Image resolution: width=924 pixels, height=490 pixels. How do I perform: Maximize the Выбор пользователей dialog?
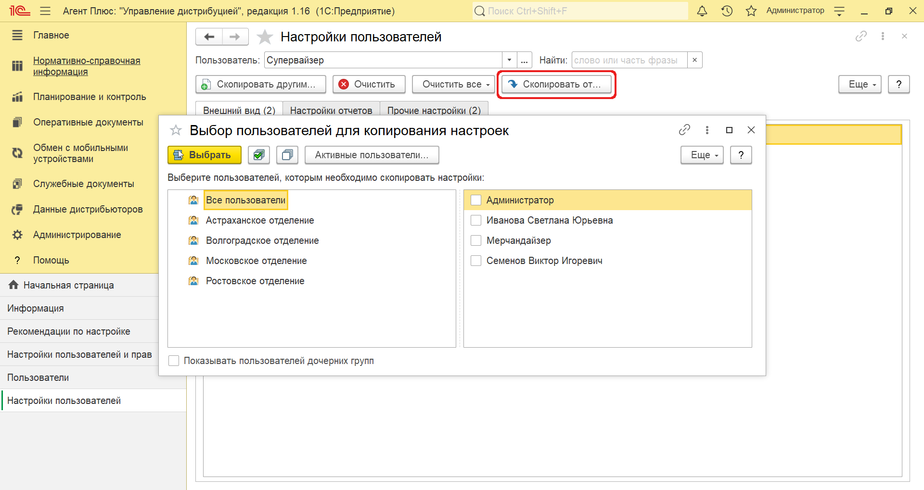[x=729, y=130]
